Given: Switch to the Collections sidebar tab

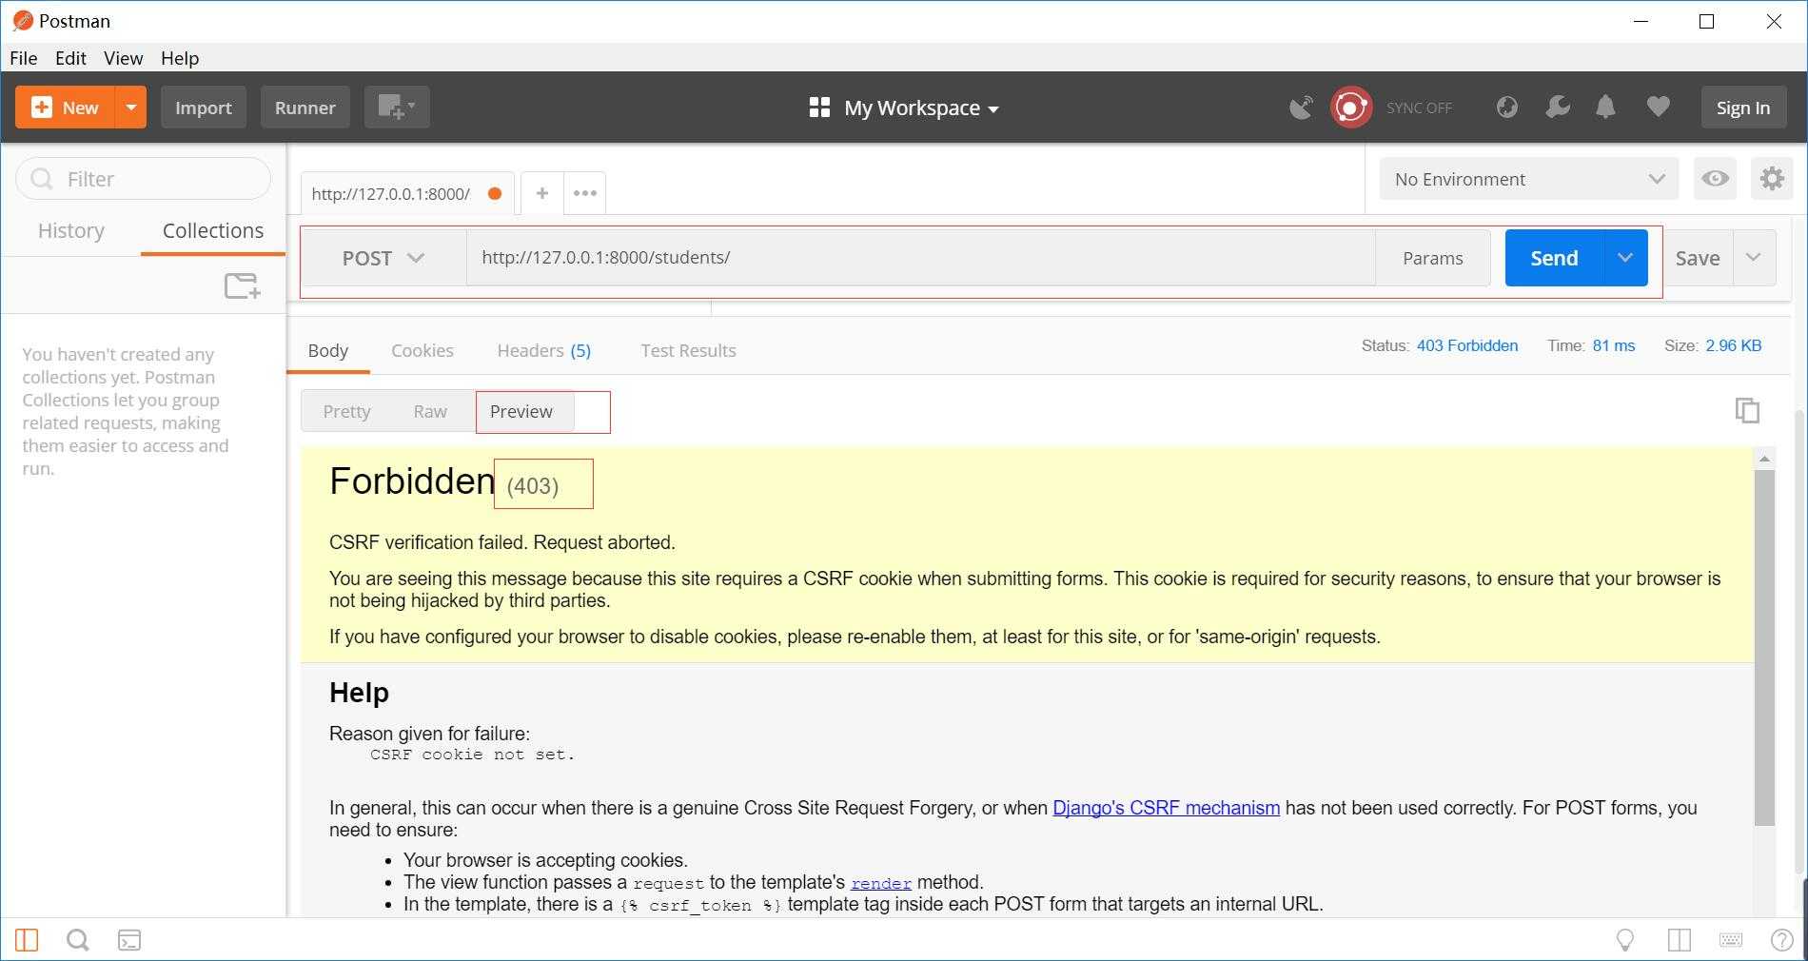Looking at the screenshot, I should click(213, 230).
